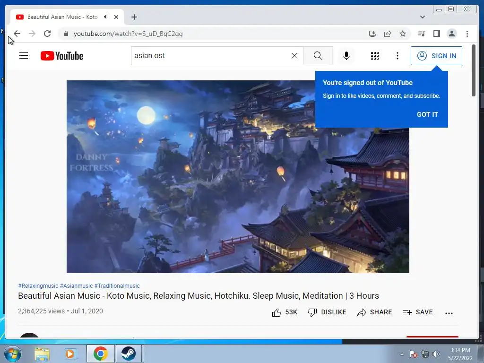Like the video with thumbs-up 53K

[284, 312]
